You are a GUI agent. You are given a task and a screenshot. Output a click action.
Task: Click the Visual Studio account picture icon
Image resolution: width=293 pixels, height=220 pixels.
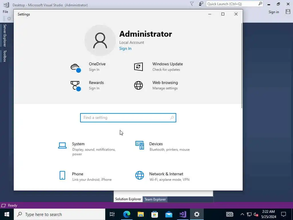(288, 12)
